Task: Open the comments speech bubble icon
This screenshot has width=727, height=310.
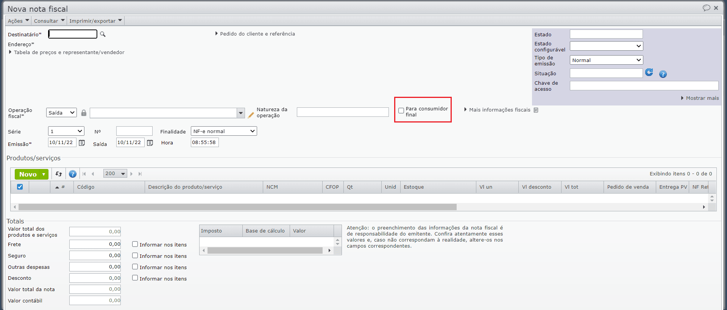Action: [x=706, y=8]
